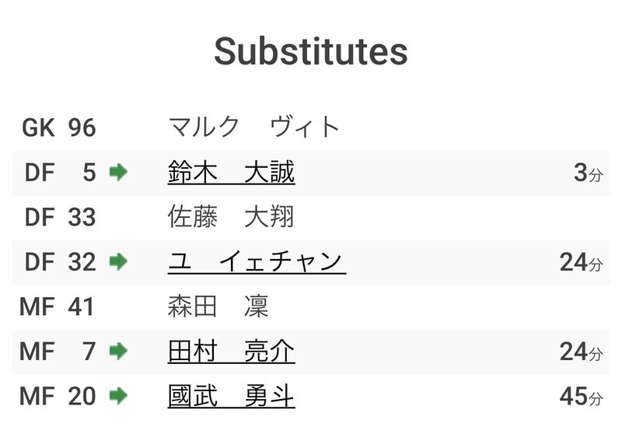This screenshot has width=622, height=448.
Task: Click MF 41 position label
Action: [57, 306]
